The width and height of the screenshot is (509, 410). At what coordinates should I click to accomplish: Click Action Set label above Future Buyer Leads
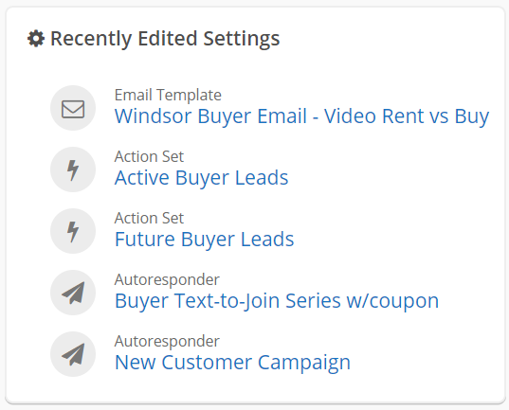coord(149,219)
